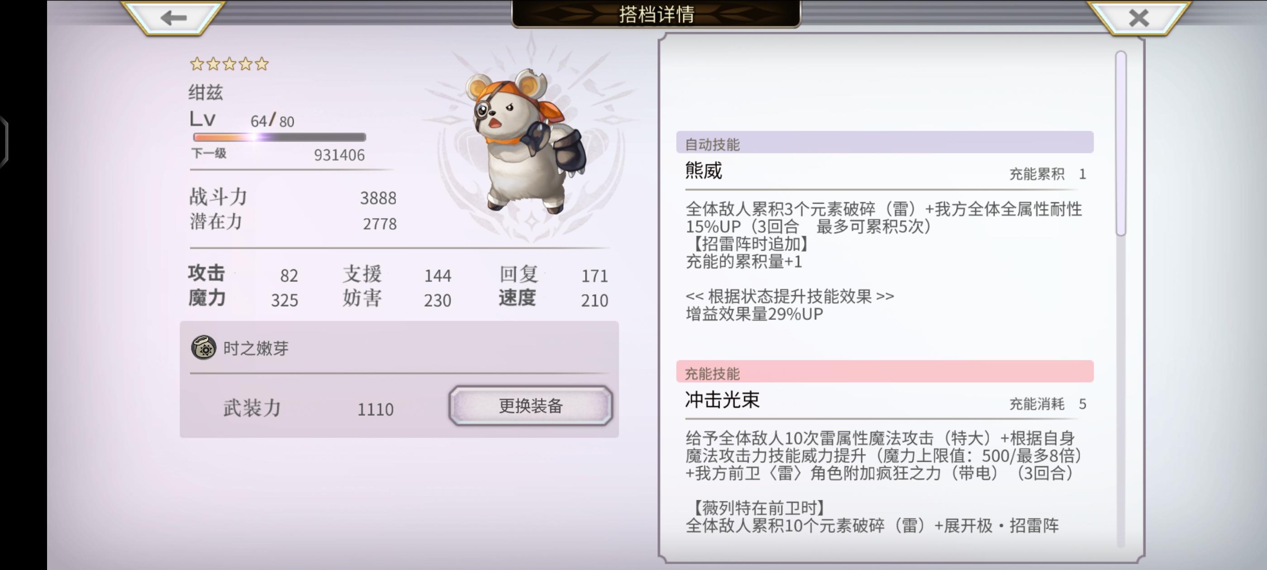Tap the 充能累积 1 indicator
The width and height of the screenshot is (1267, 570).
pos(1048,174)
